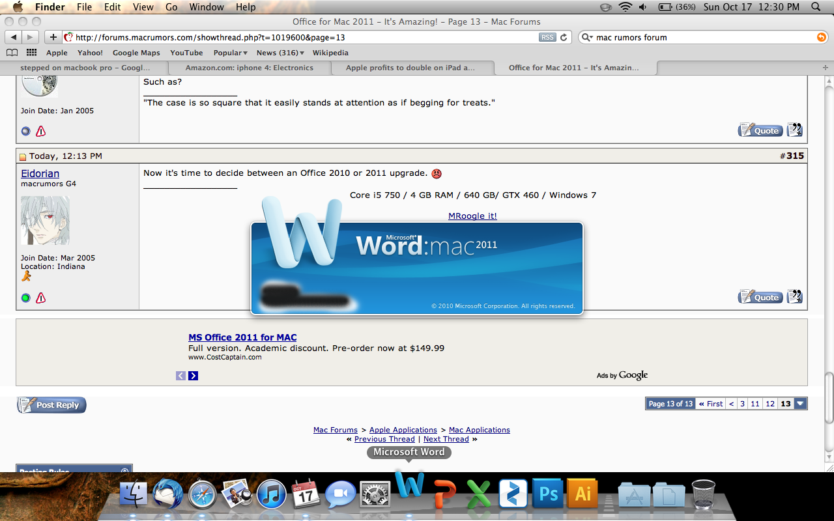This screenshot has width=834, height=521.
Task: Click the report post triangle under Eidorian
Action: click(40, 298)
